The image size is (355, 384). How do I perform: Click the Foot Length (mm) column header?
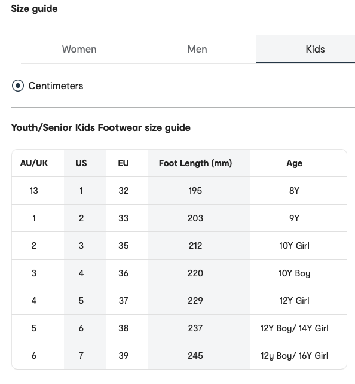(x=195, y=163)
